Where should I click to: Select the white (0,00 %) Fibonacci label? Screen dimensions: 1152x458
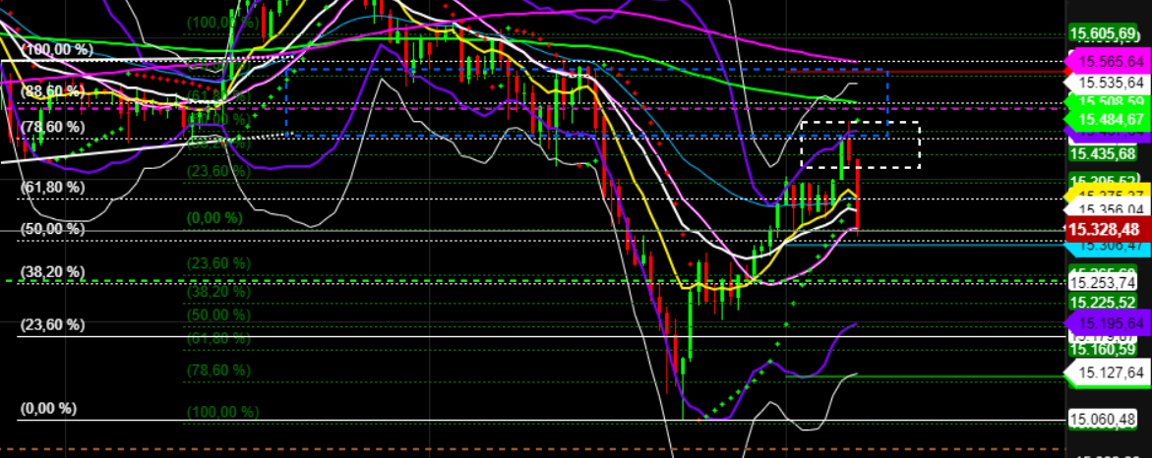[x=48, y=409]
